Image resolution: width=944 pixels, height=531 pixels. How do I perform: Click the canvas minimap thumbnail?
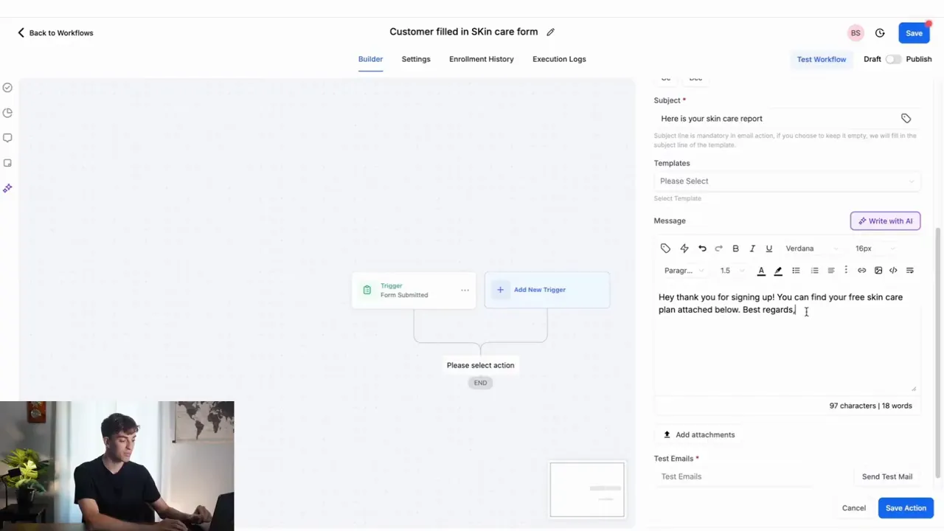click(x=587, y=490)
